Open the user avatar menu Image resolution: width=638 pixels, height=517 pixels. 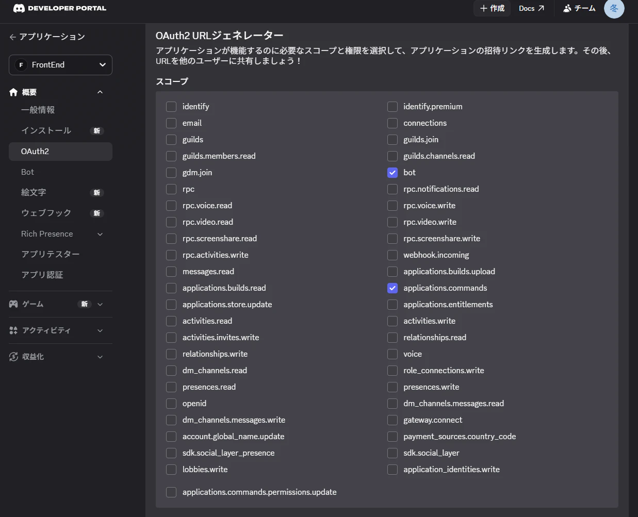point(614,8)
